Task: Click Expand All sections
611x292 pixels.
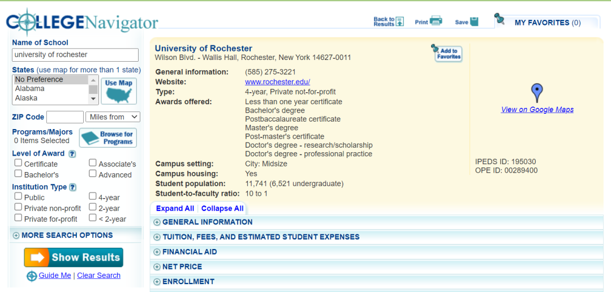Action: coord(175,209)
